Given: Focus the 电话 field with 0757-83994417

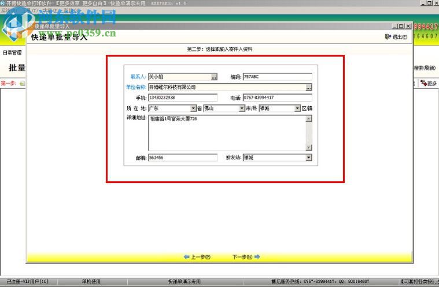Looking at the screenshot, I should (x=278, y=98).
